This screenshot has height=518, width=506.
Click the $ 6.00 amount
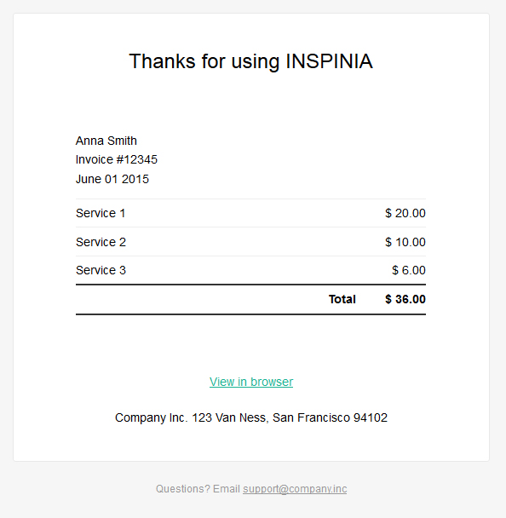tap(409, 270)
